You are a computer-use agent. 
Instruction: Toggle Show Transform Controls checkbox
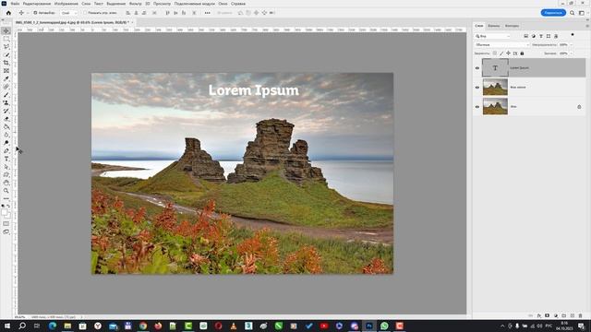(85, 13)
